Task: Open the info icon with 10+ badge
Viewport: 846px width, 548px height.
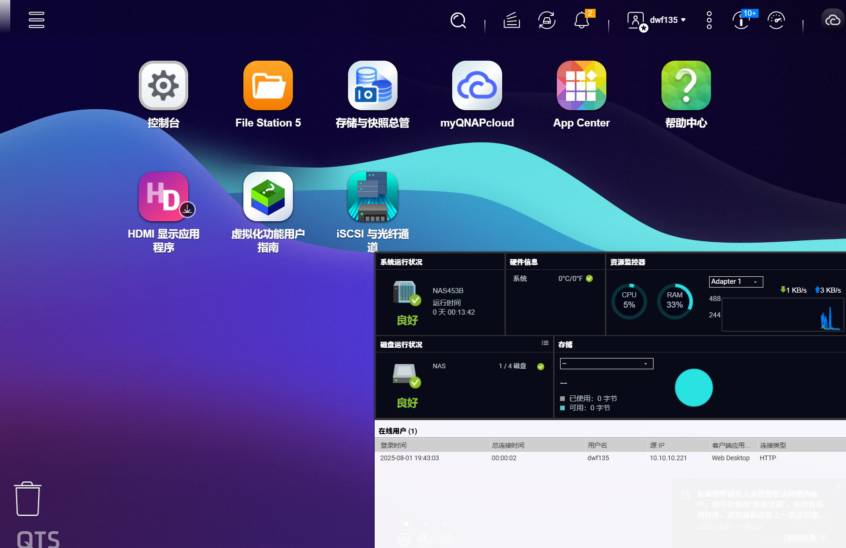Action: [742, 20]
